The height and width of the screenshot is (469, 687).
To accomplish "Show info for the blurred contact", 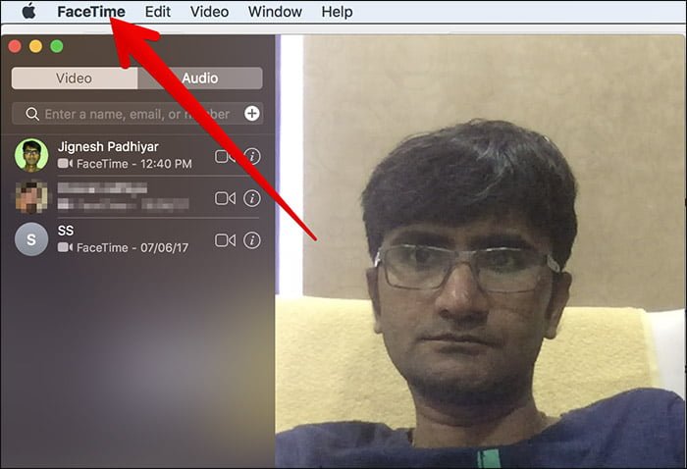I will pyautogui.click(x=252, y=198).
